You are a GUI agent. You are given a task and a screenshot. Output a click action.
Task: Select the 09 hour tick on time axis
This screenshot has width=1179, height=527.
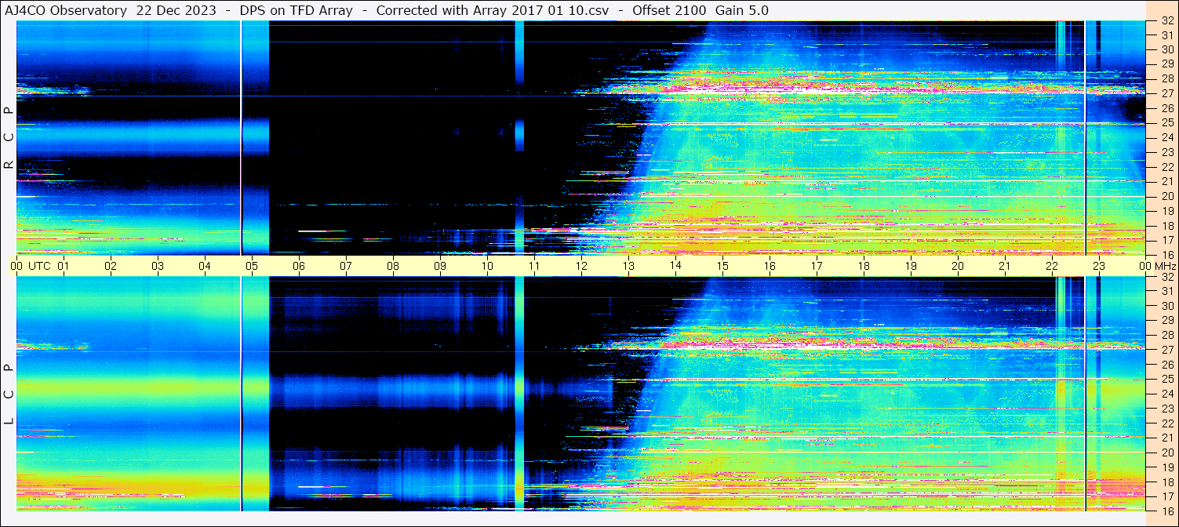coord(440,266)
